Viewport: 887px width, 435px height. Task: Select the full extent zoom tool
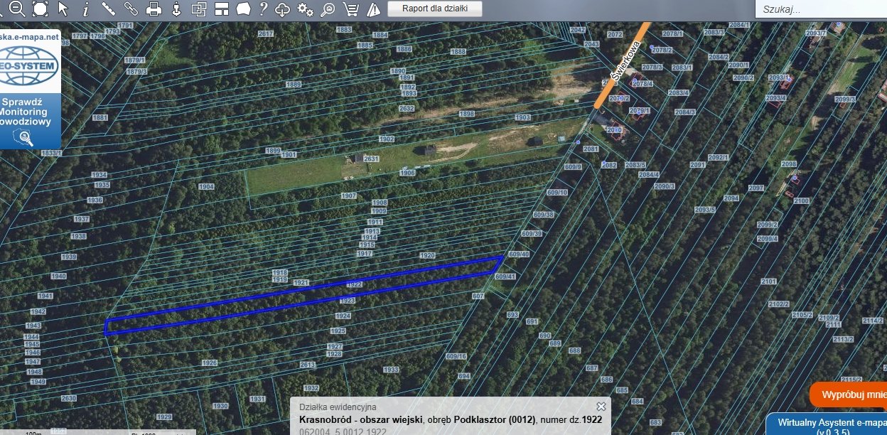coord(41,9)
